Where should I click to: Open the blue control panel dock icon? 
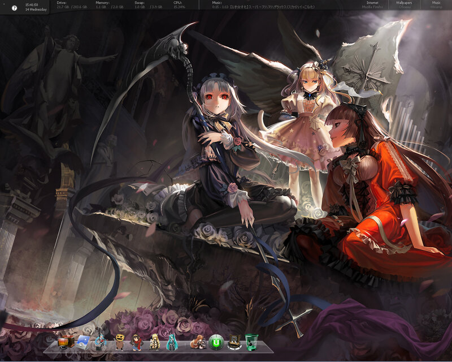83,342
